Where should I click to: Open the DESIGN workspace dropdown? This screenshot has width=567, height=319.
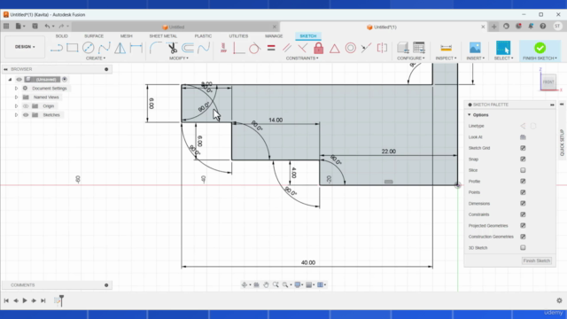pos(25,47)
